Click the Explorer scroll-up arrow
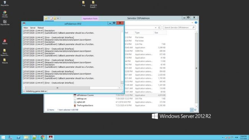 (197, 32)
